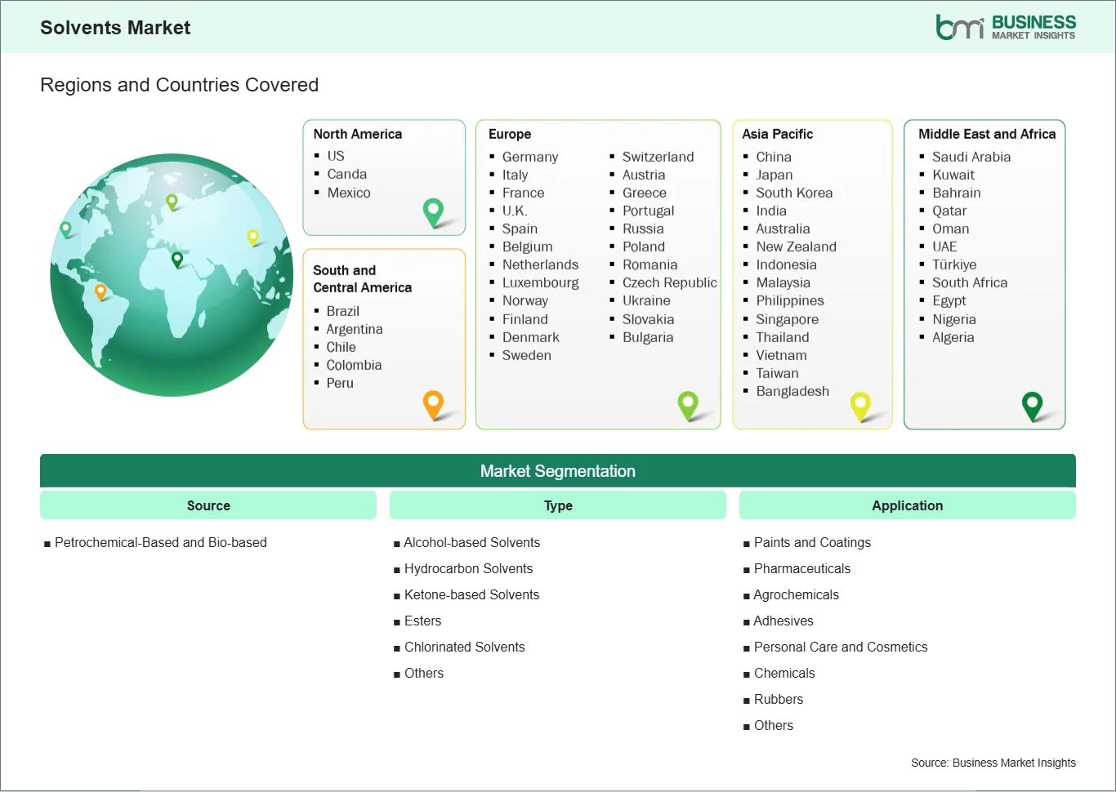Click the Alcohol-based Solvents type item
This screenshot has width=1116, height=792.
click(471, 542)
